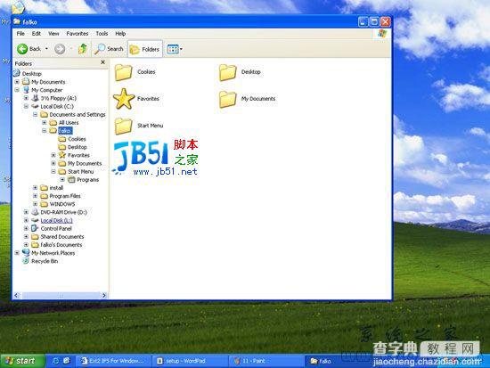
Task: Select the Desktop folder icon in main pane
Action: pos(227,72)
